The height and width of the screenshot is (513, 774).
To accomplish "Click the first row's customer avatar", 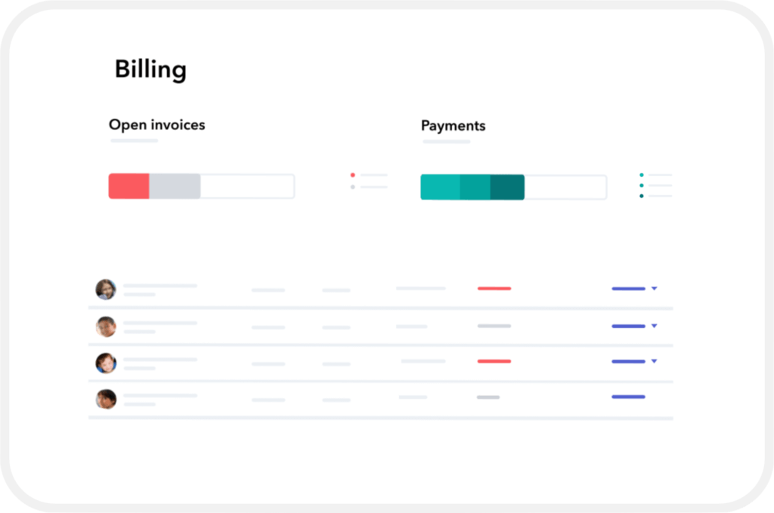I will coord(106,289).
